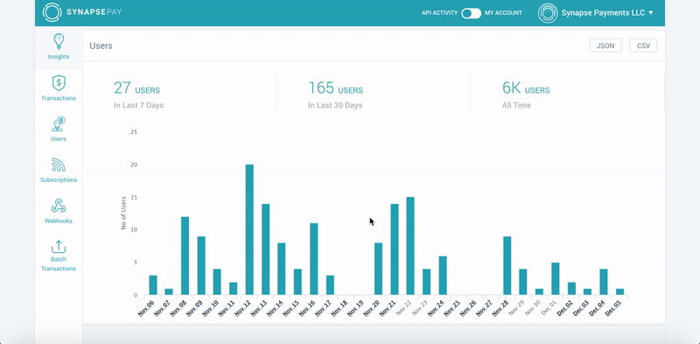This screenshot has height=344, width=700.
Task: Select the Subscriptions sidebar label
Action: point(59,180)
